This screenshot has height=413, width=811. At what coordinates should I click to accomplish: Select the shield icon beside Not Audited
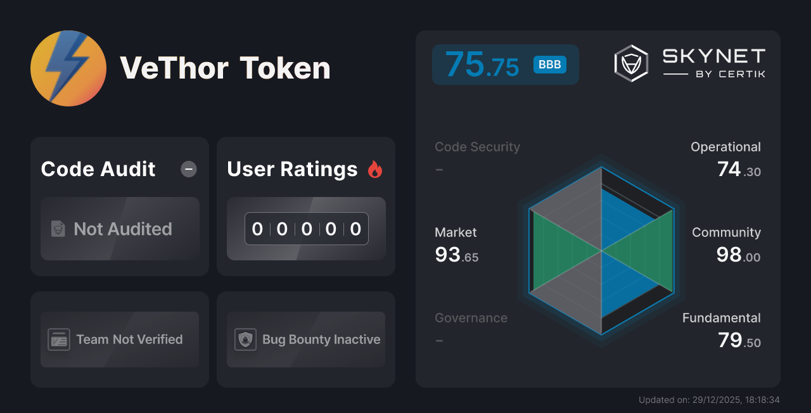57,229
